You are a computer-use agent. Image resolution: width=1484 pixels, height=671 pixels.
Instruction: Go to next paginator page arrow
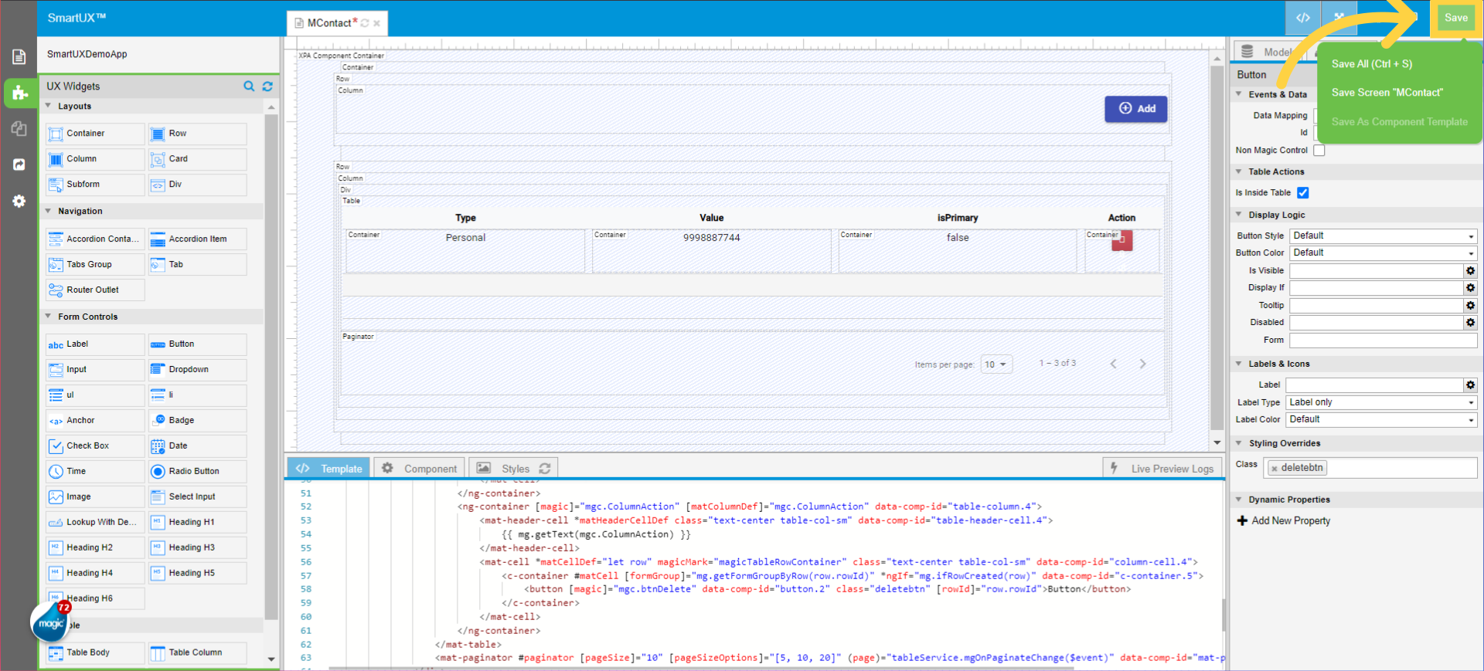pos(1142,364)
